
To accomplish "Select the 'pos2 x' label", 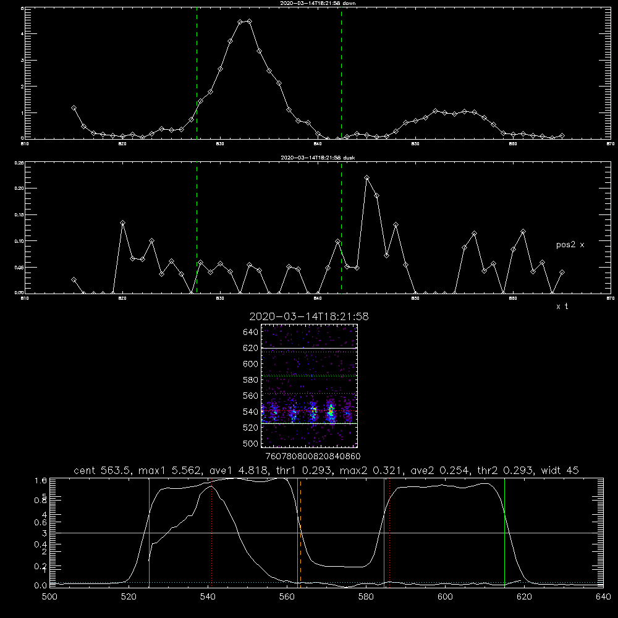I will click(570, 245).
